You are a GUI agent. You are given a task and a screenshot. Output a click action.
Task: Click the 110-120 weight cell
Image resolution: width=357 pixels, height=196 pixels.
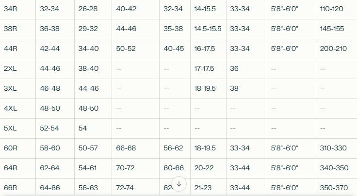tap(331, 9)
